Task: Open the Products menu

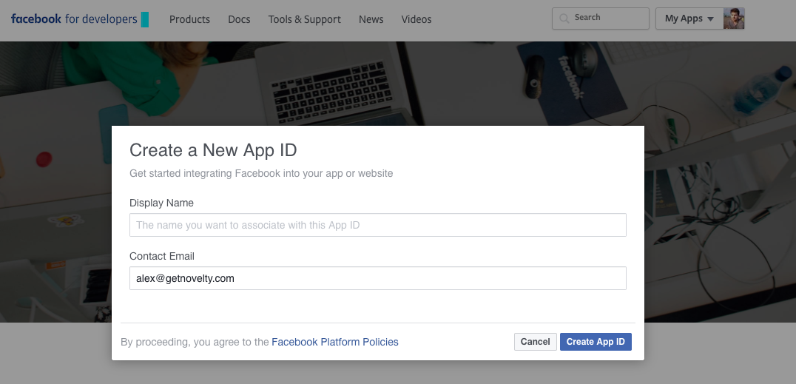Action: click(189, 19)
